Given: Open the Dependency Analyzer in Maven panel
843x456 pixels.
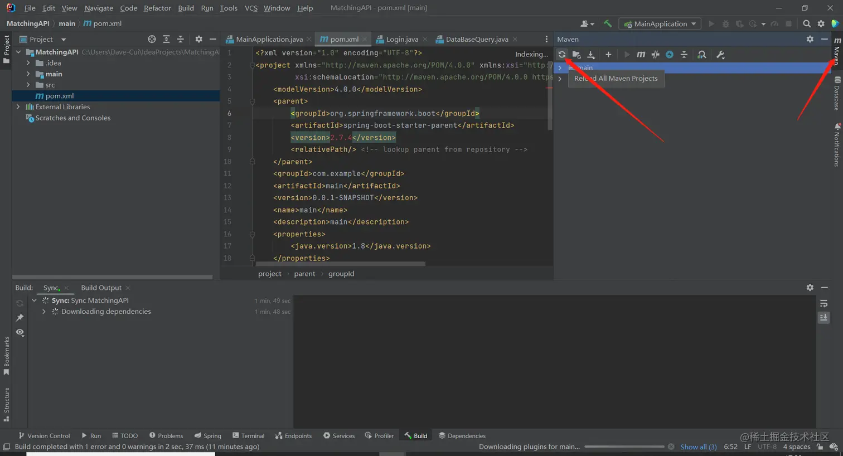Looking at the screenshot, I should click(x=702, y=54).
